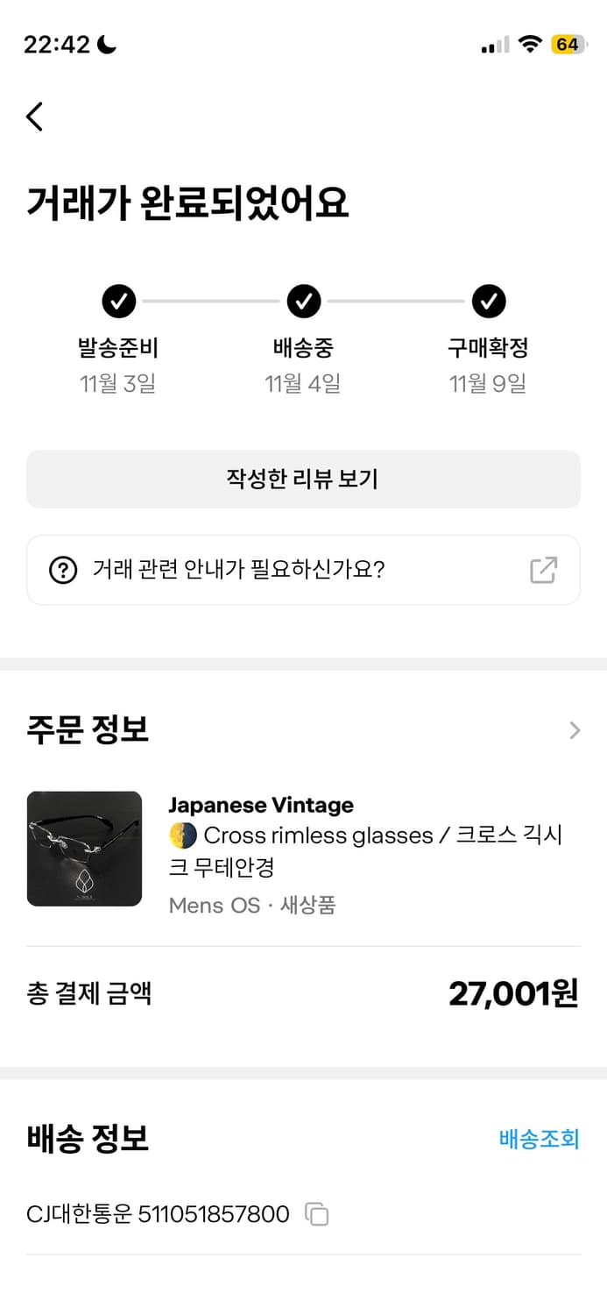
Task: Select the 총 결제 금액 row
Action: pos(303,992)
